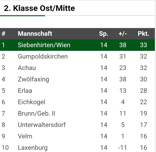Click on the Erlaa team name
156x152 pixels.
(x=25, y=91)
